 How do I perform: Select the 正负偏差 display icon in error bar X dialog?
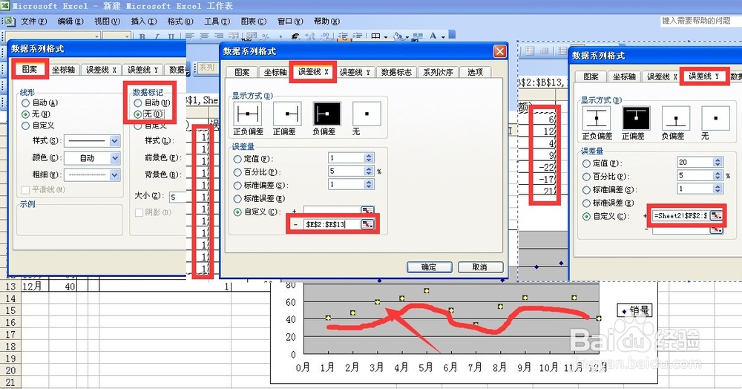247,114
